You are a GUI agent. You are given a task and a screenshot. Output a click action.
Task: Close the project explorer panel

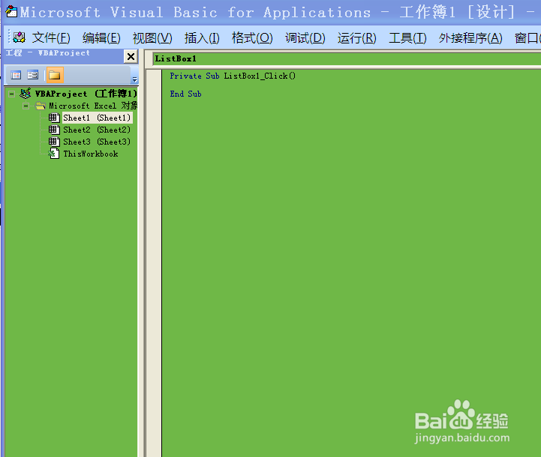point(131,56)
